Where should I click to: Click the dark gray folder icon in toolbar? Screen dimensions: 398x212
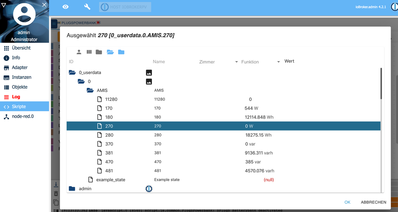(99, 52)
